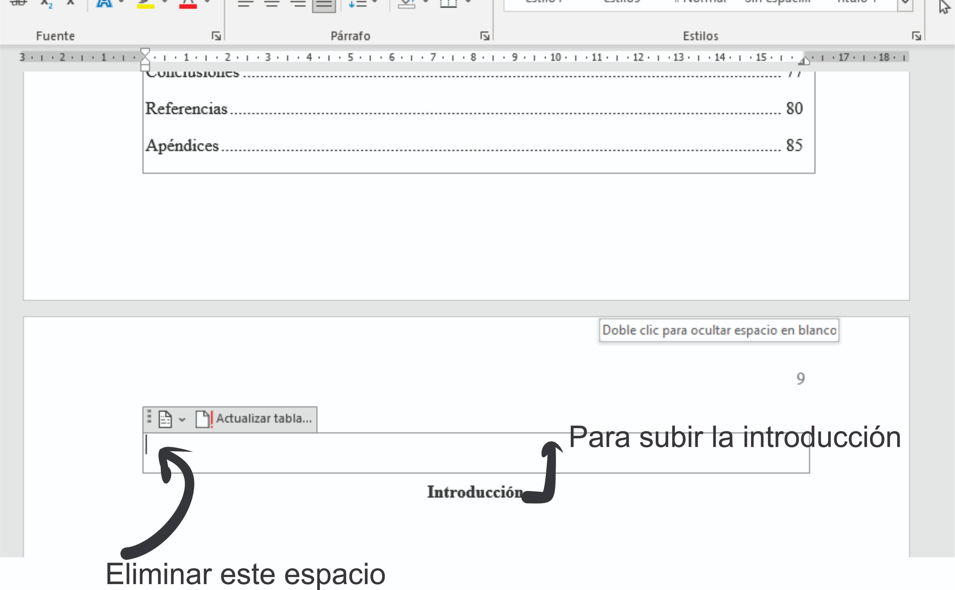Click the Apéndices entry in the index

pos(182,146)
